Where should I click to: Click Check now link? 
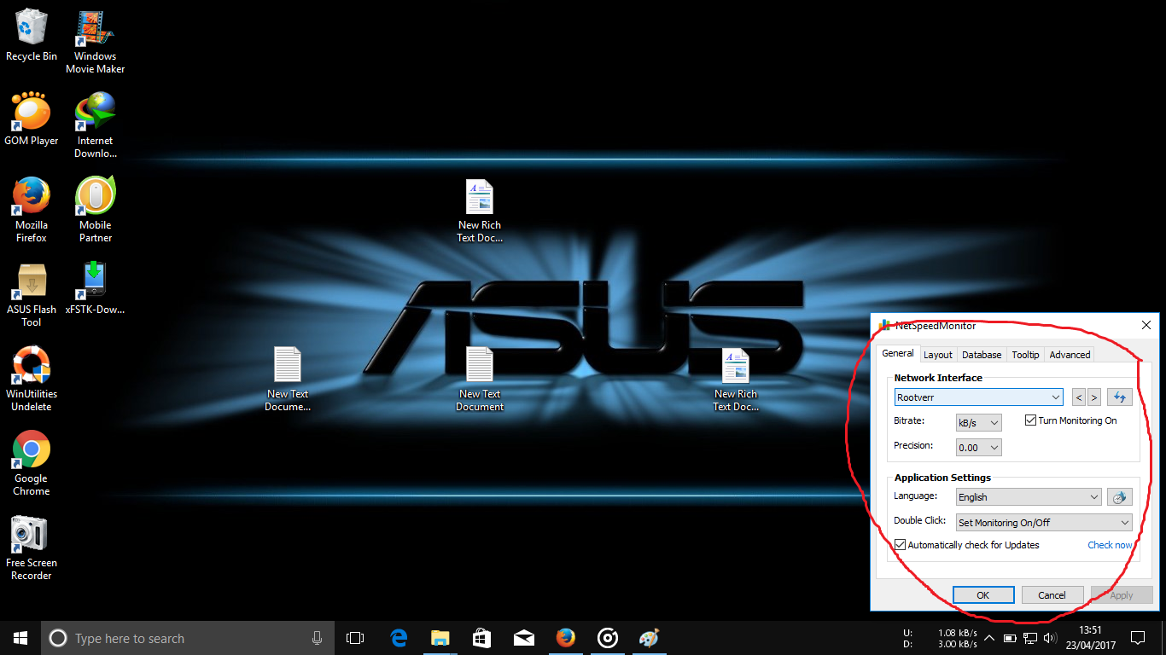click(1110, 545)
